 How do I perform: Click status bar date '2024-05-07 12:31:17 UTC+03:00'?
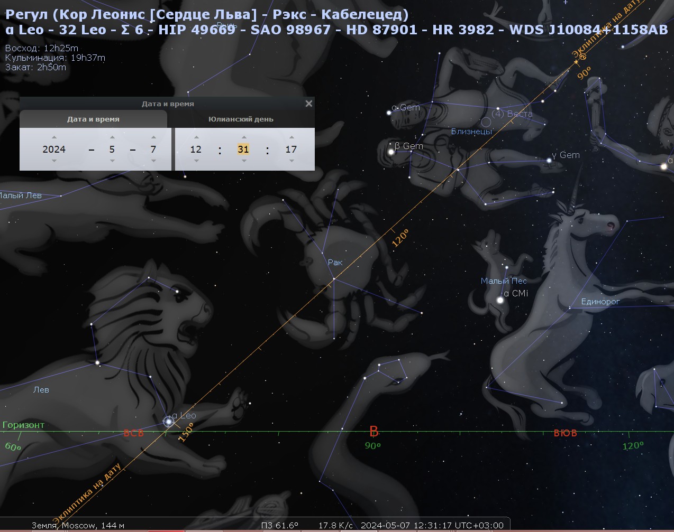(432, 526)
